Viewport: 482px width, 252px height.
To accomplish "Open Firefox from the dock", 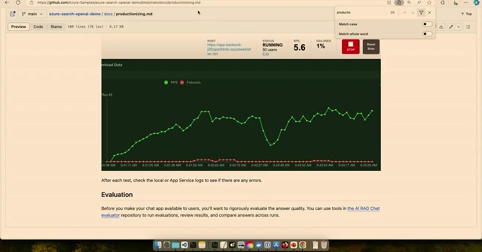I will [285, 244].
